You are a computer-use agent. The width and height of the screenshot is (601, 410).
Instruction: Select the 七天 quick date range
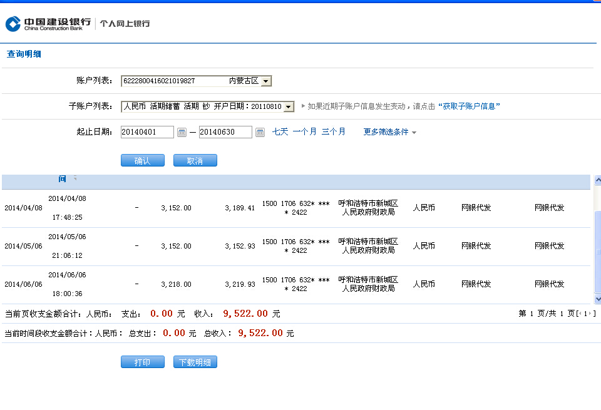tap(280, 132)
